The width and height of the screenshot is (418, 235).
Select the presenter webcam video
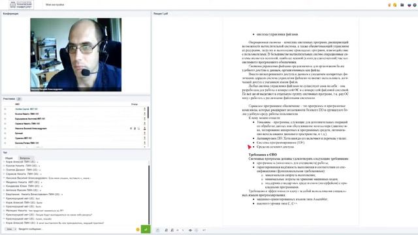(76, 55)
